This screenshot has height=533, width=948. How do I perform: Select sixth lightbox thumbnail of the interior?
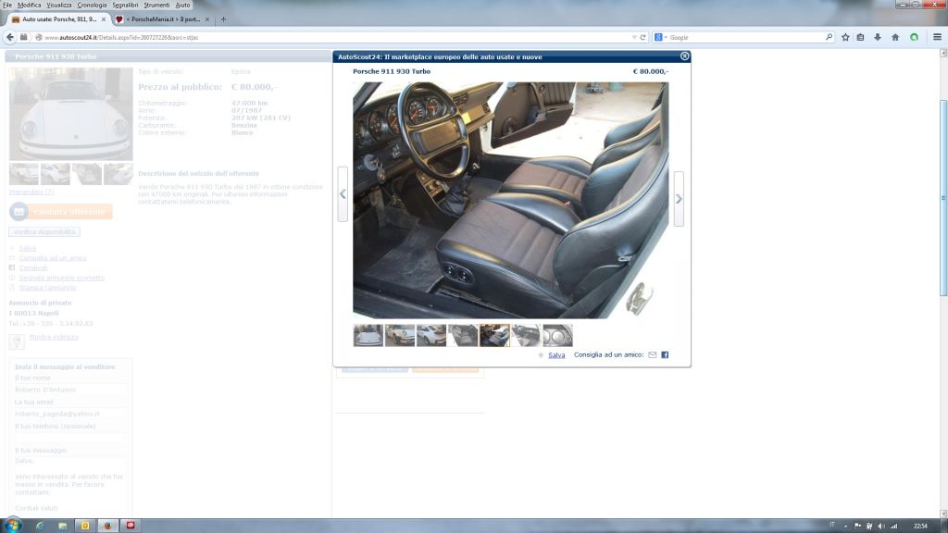(526, 335)
